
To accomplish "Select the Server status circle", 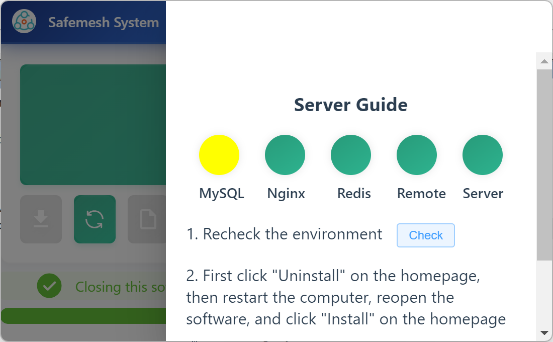I will (x=483, y=155).
